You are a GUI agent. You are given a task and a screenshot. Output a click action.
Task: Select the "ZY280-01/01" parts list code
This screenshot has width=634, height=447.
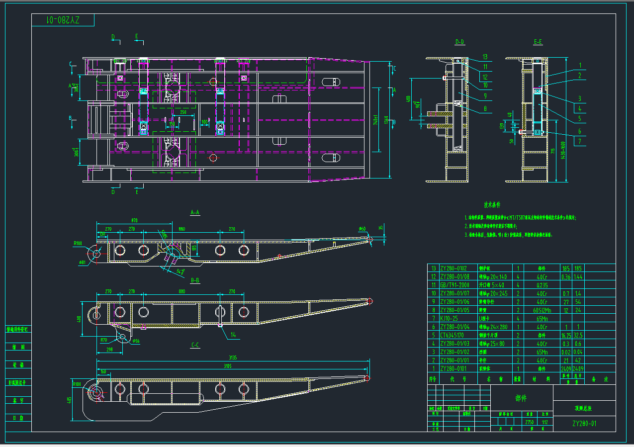coord(454,360)
